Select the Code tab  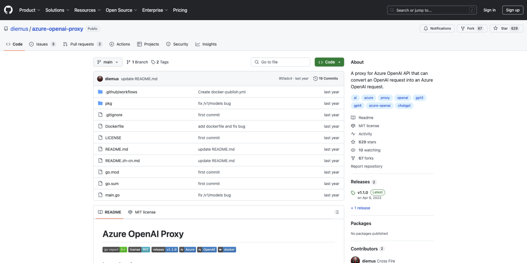tap(14, 44)
